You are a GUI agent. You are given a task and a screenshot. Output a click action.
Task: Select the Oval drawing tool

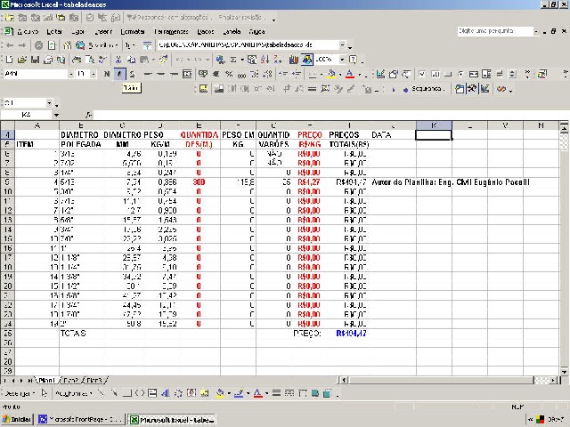pyautogui.click(x=140, y=393)
